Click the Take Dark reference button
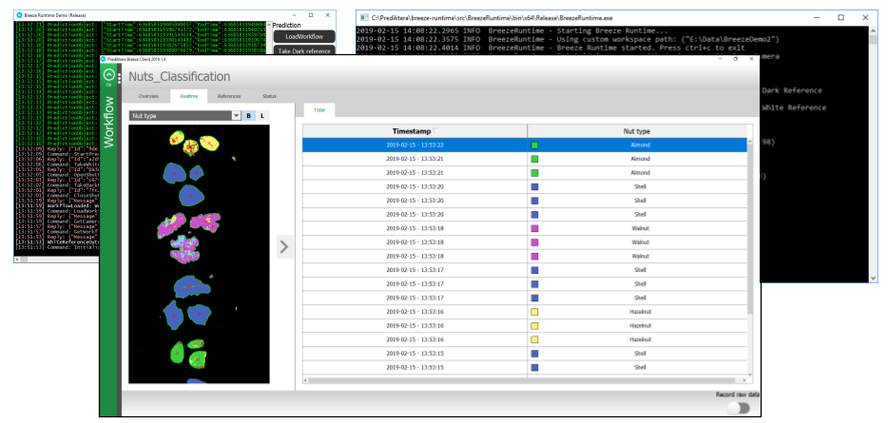888x423 pixels. point(303,51)
